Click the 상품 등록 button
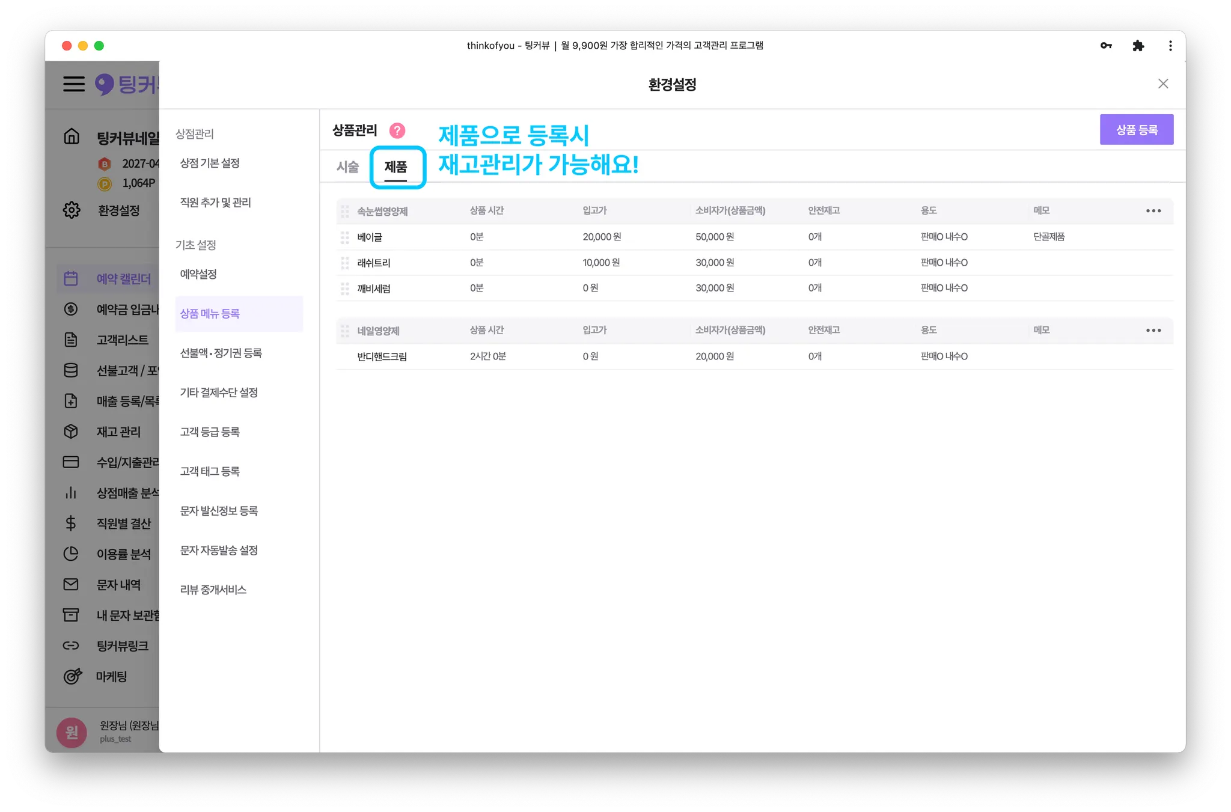Viewport: 1231px width, 812px height. [1136, 130]
